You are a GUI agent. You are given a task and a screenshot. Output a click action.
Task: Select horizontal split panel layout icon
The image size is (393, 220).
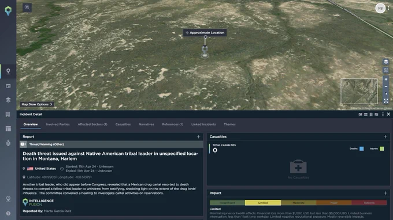(x=366, y=115)
